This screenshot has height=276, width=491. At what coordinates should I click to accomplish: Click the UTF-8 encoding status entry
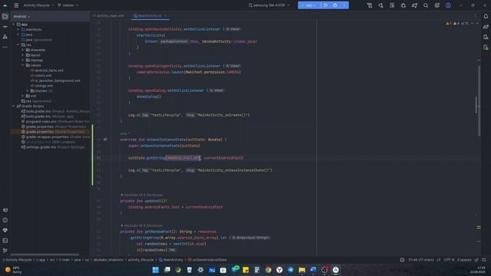(x=449, y=260)
